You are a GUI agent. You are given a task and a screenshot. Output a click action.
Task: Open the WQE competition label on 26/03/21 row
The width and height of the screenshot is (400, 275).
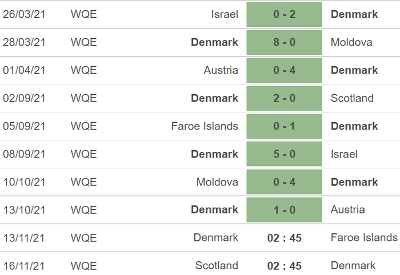pyautogui.click(x=83, y=14)
